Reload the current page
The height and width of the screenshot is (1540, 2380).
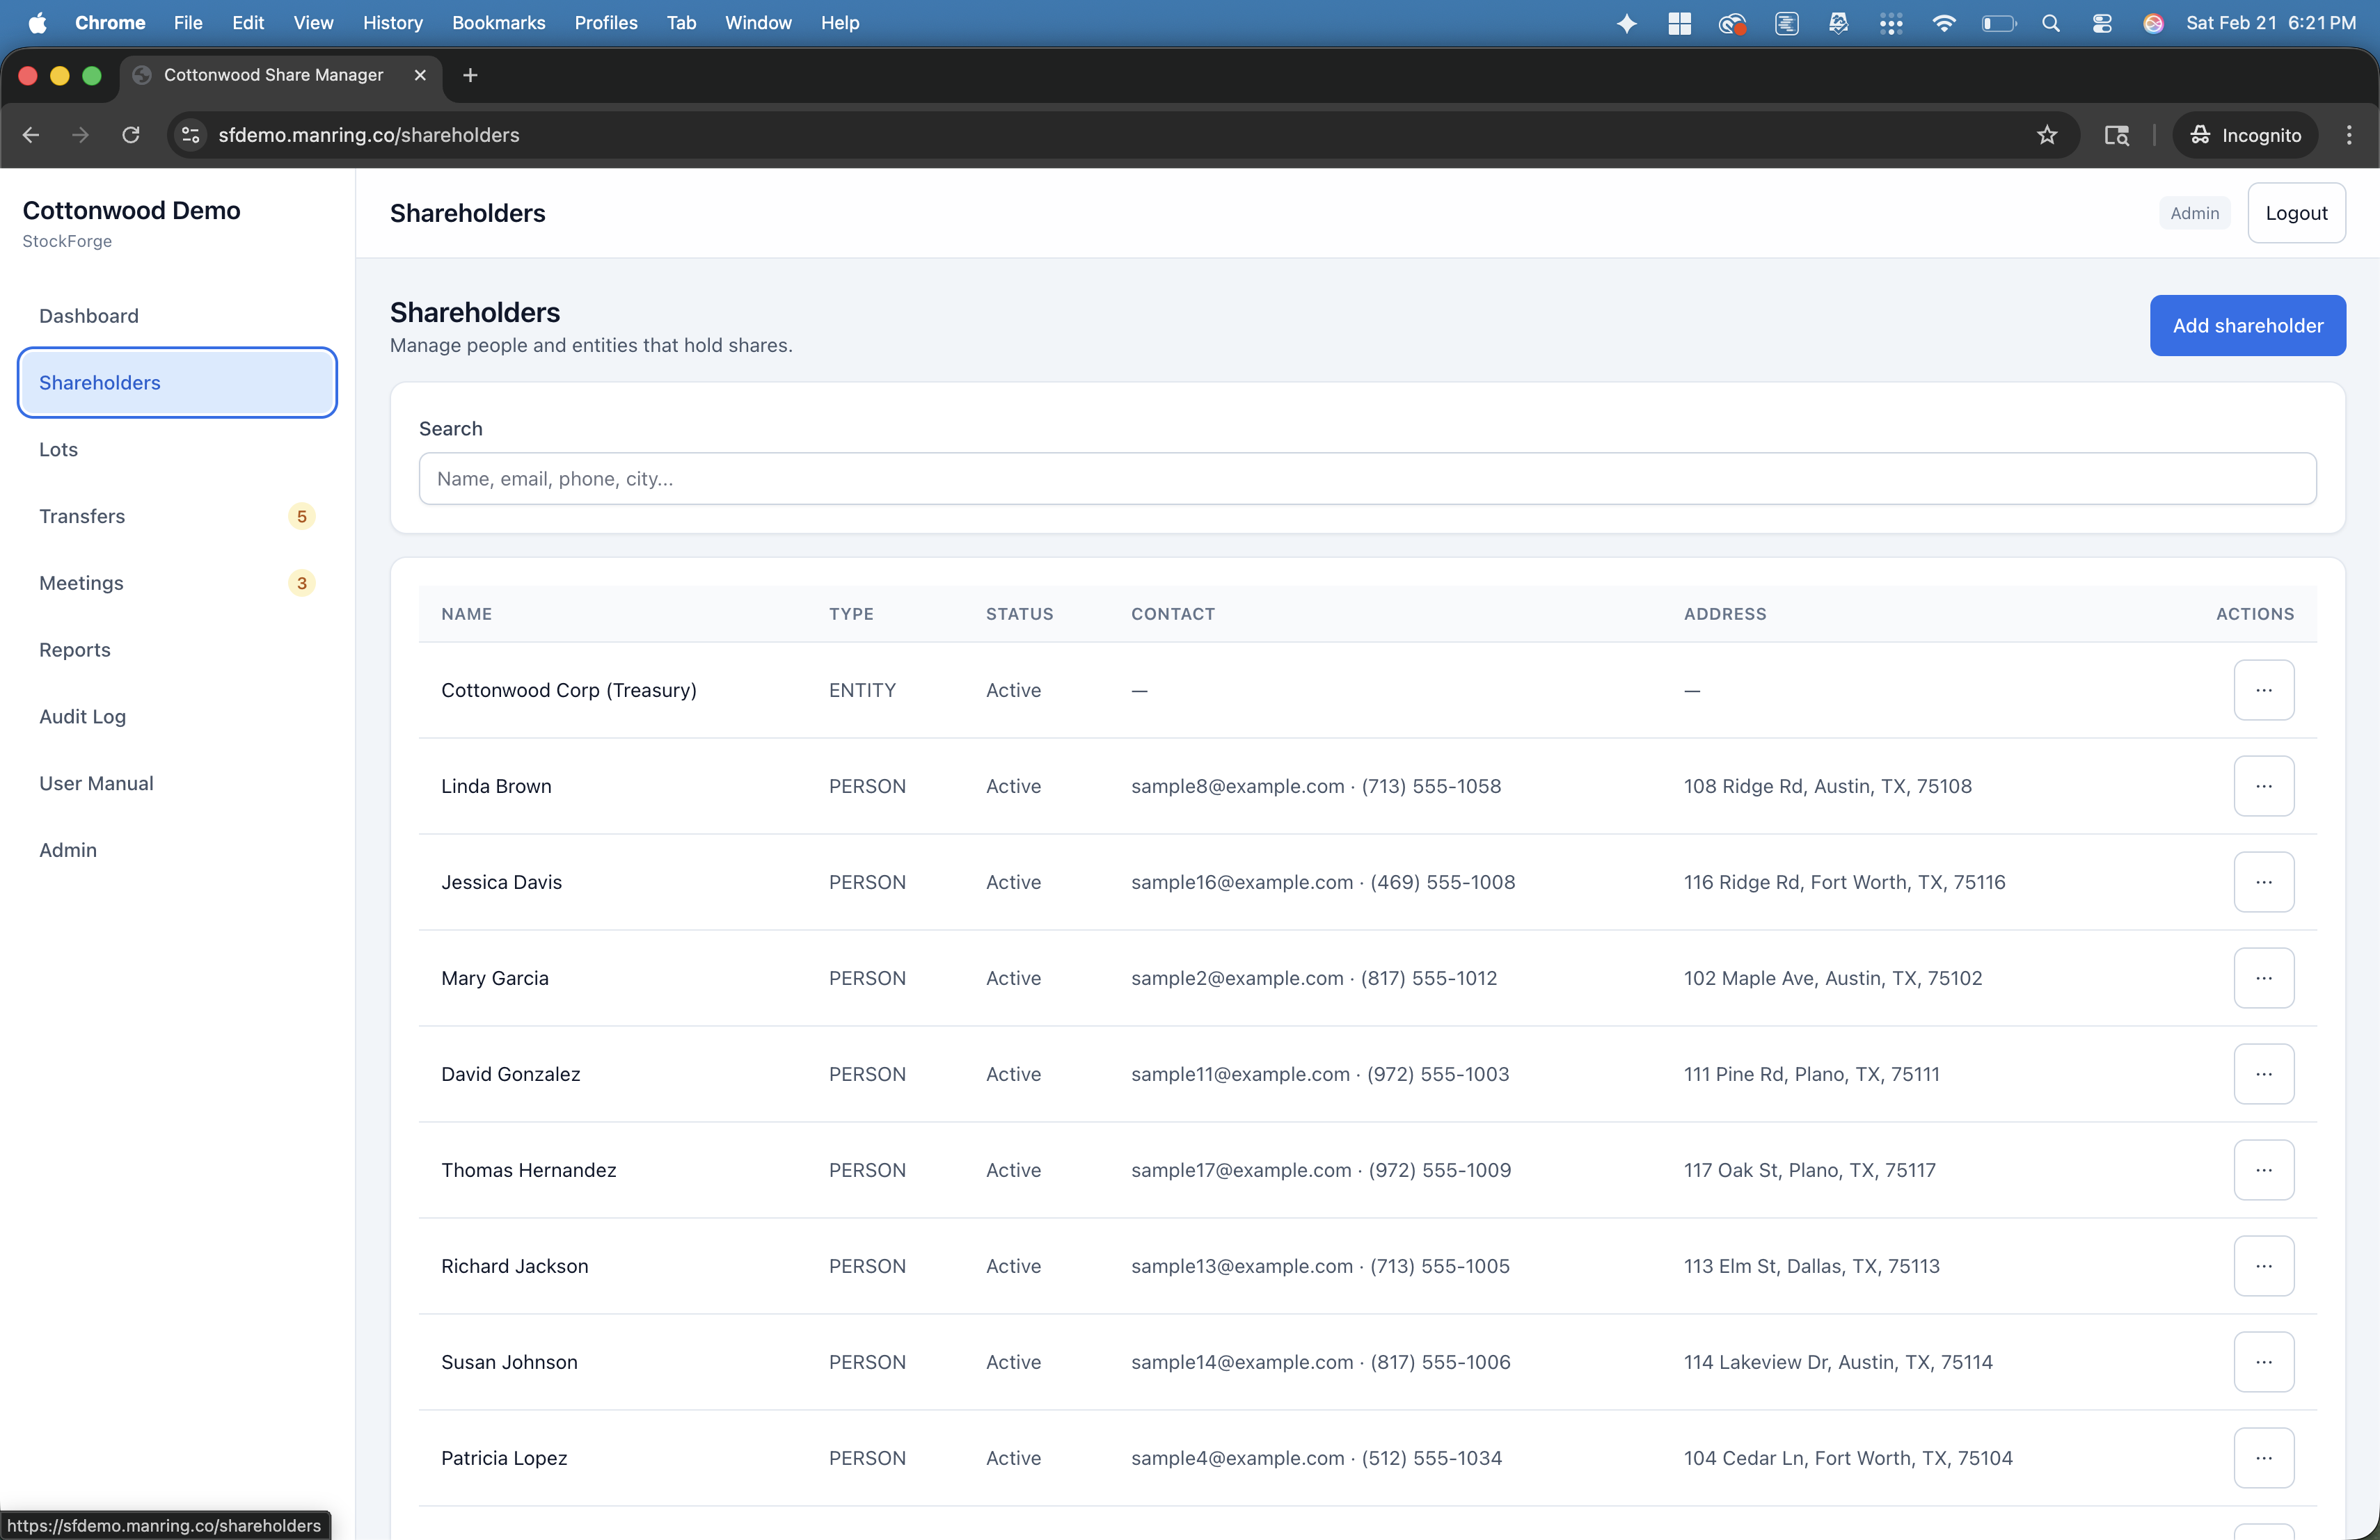[130, 135]
